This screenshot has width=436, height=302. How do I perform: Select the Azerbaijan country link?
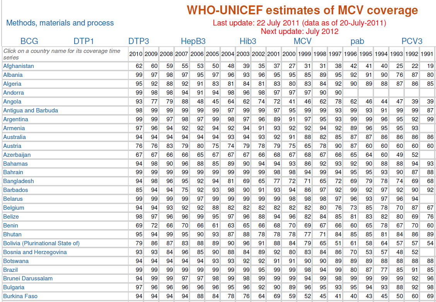17,155
